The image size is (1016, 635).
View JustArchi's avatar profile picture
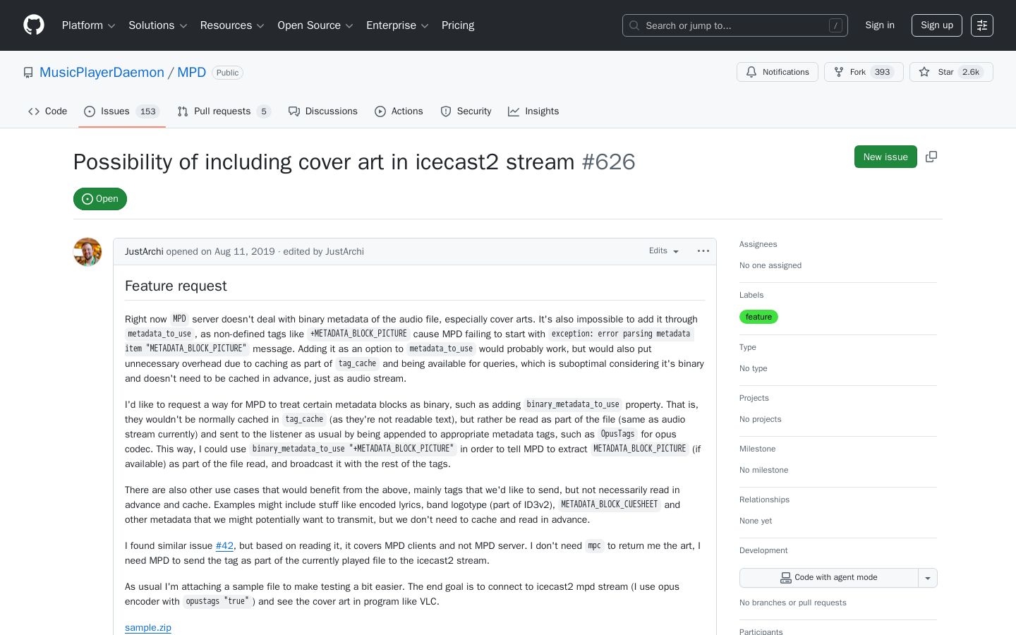click(x=87, y=252)
